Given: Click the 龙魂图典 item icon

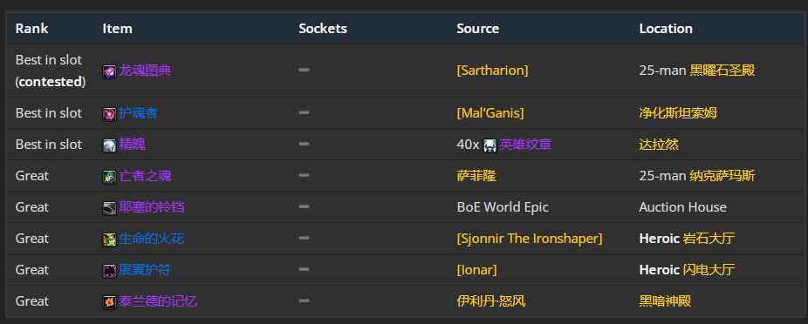Looking at the screenshot, I should tap(109, 71).
